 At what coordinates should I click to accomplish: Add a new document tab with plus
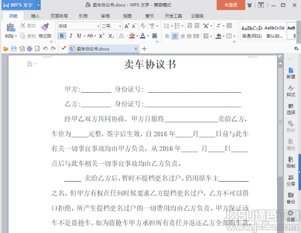(x=144, y=49)
